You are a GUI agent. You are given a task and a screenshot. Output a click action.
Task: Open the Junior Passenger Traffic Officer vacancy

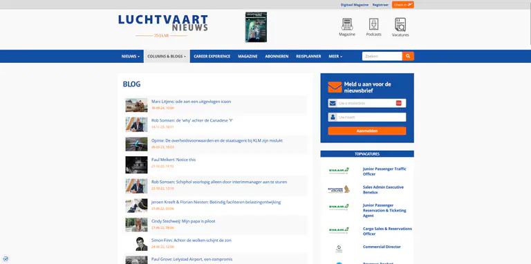(384, 171)
